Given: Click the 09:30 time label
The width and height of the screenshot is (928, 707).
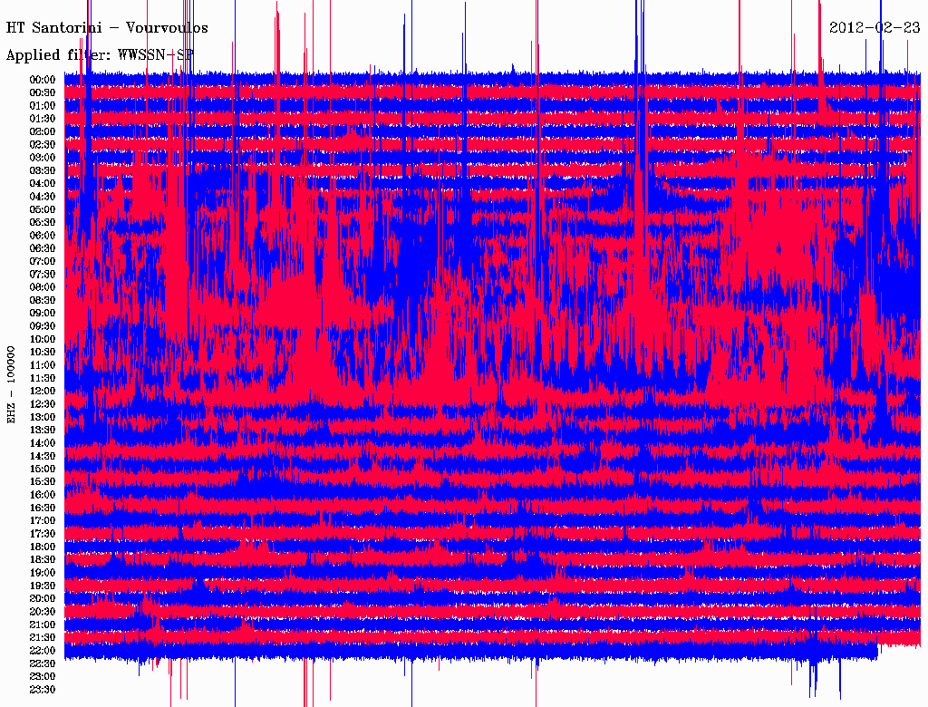Looking at the screenshot, I should pos(43,326).
